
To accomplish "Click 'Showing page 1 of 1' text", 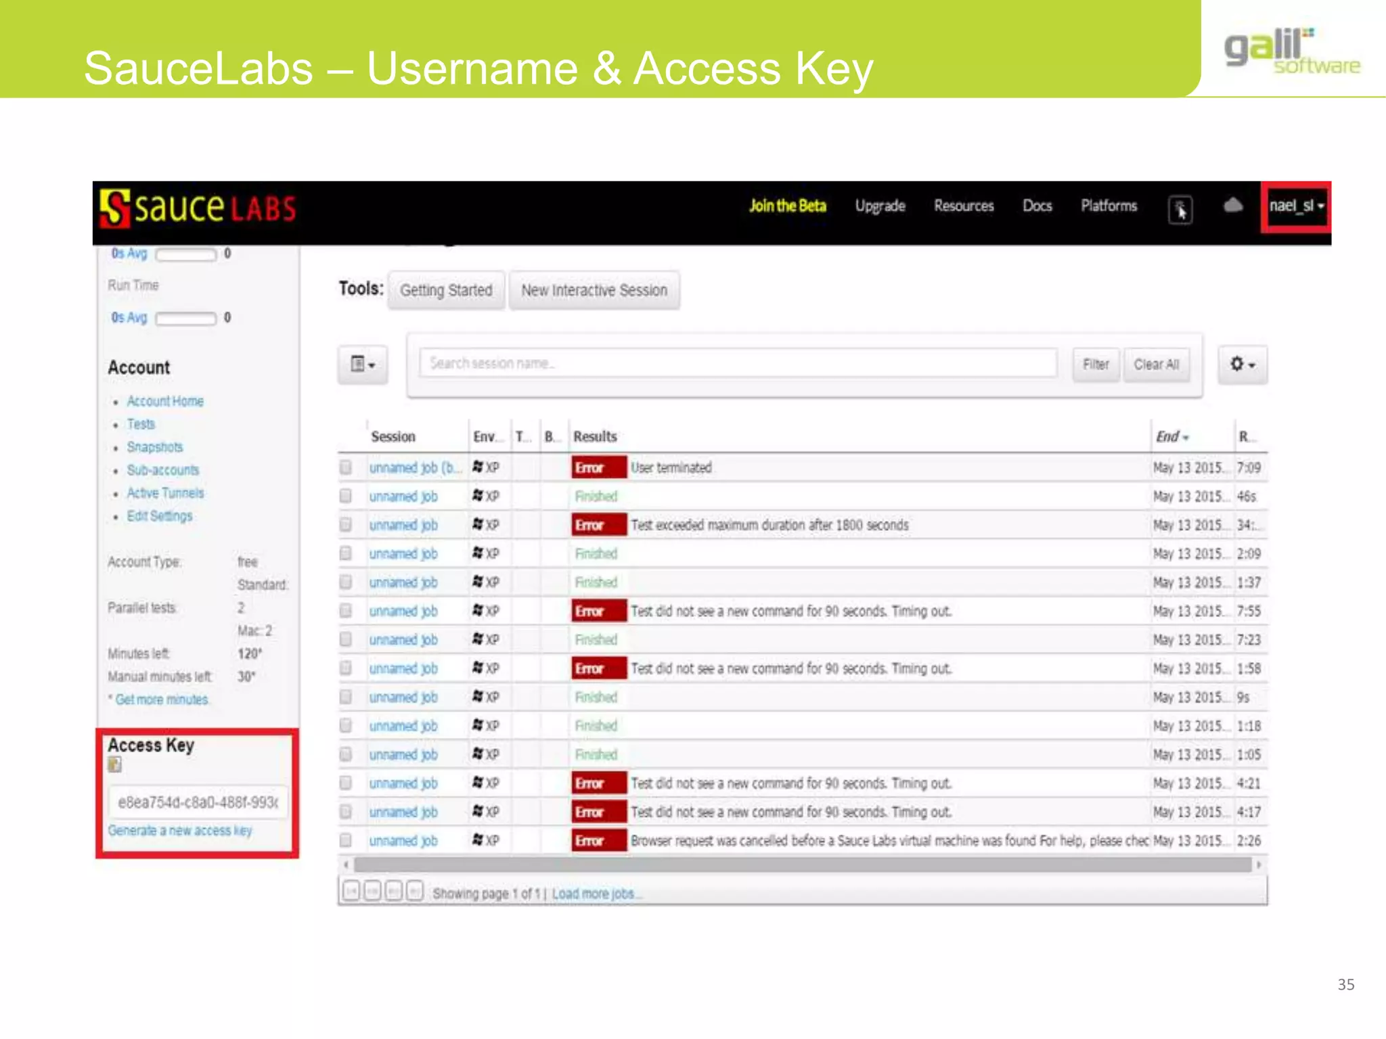I will click(487, 894).
